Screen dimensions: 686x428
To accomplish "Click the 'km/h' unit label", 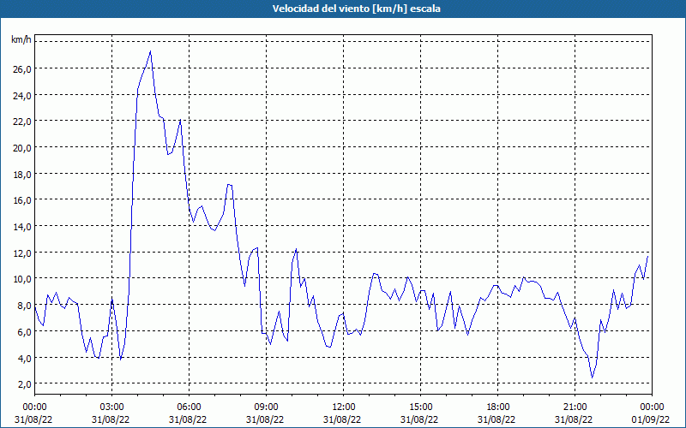I will [x=21, y=40].
